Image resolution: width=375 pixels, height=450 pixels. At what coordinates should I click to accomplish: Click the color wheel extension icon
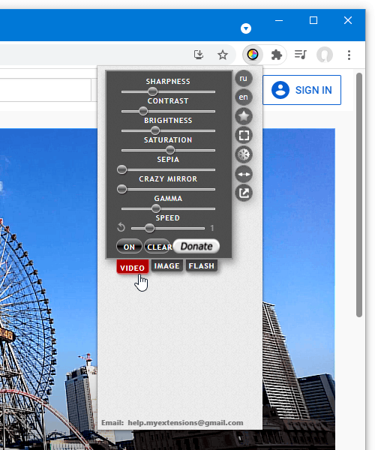tap(253, 54)
